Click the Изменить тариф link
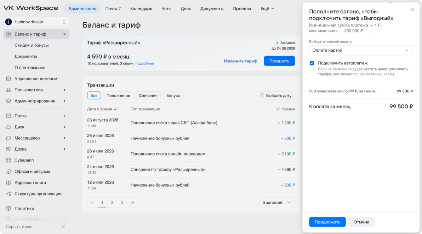The height and width of the screenshot is (234, 422). [x=240, y=61]
